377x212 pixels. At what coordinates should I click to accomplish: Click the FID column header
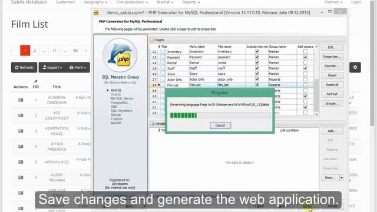click(x=35, y=87)
